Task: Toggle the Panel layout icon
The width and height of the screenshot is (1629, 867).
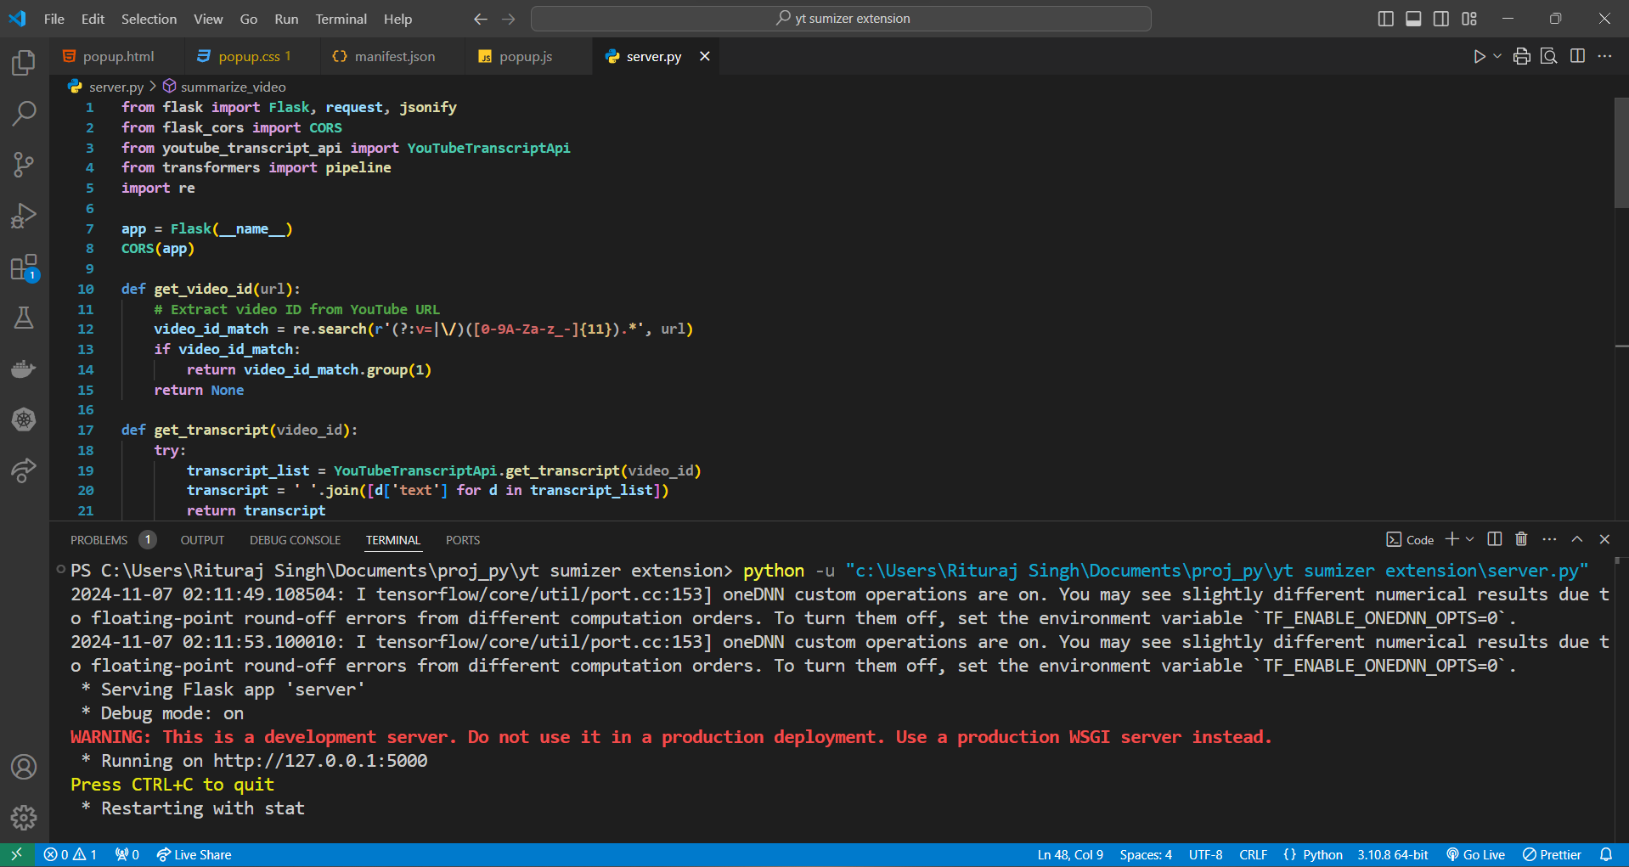Action: click(x=1413, y=19)
